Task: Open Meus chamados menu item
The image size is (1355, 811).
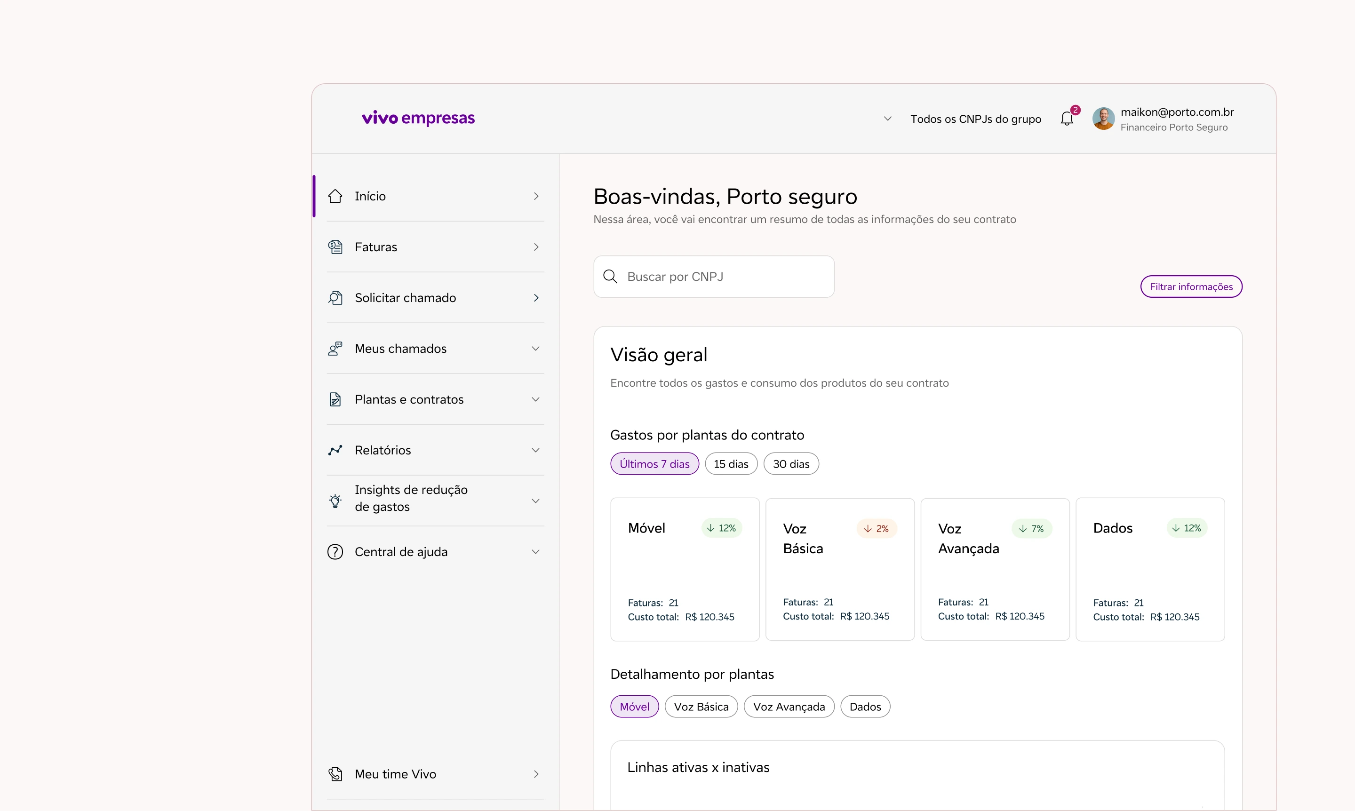Action: tap(435, 349)
